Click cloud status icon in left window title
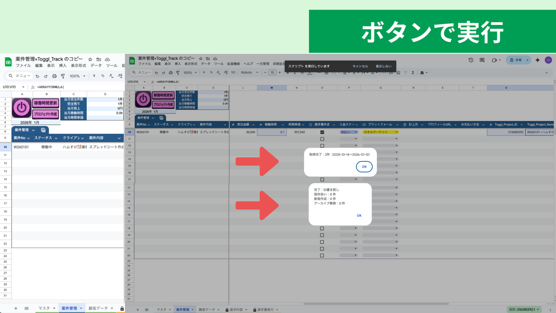Screen dimensions: 556x313 tap(107, 59)
